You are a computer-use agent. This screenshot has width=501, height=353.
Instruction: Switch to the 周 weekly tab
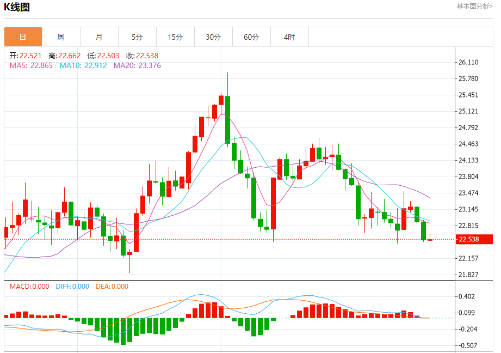pyautogui.click(x=61, y=37)
